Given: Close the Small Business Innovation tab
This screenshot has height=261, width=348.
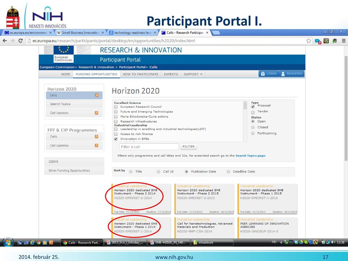Looking at the screenshot, I should (x=103, y=33).
